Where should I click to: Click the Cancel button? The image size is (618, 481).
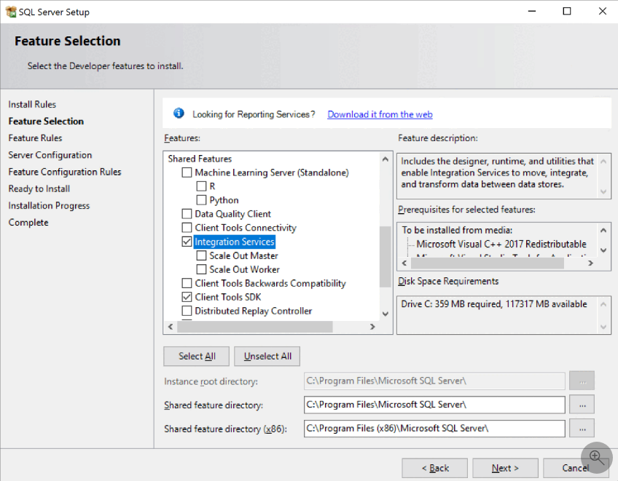tap(576, 468)
